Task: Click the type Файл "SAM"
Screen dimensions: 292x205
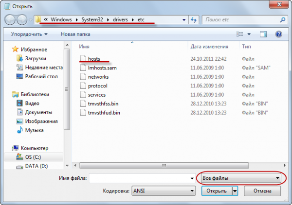Action: click(256, 68)
